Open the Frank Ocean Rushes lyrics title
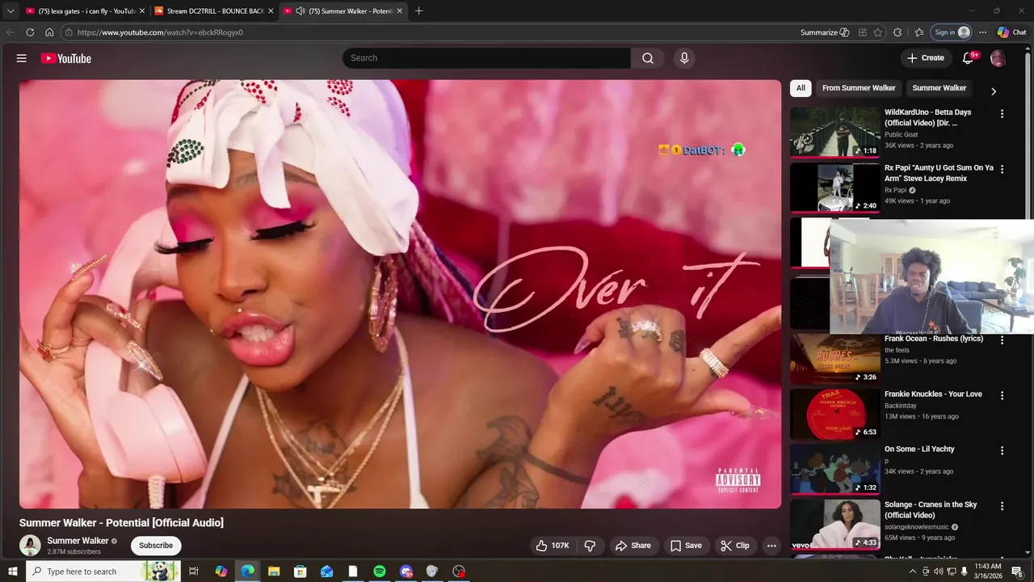The image size is (1034, 582). coord(933,339)
